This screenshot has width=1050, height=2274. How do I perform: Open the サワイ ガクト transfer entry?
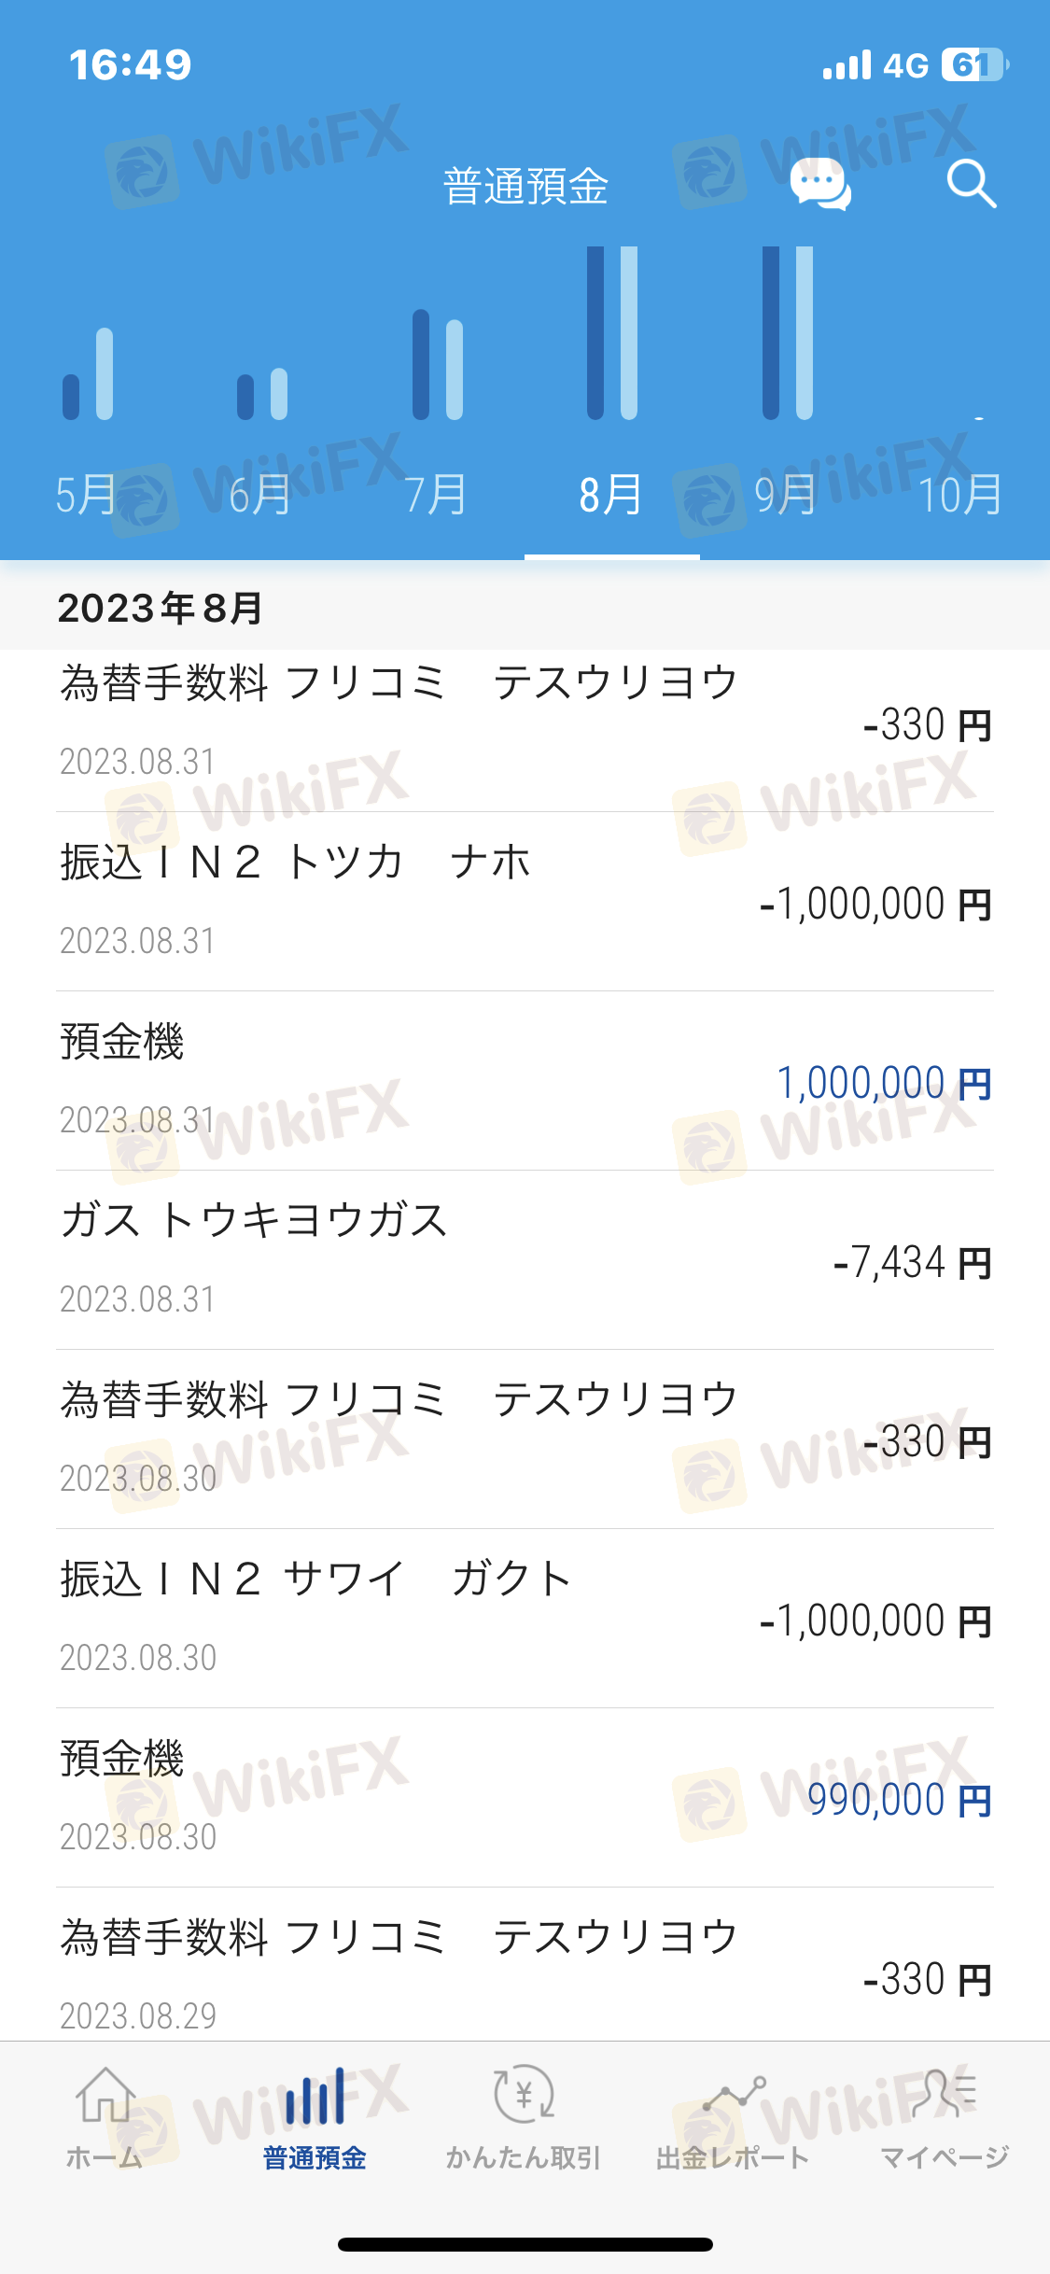(525, 1619)
